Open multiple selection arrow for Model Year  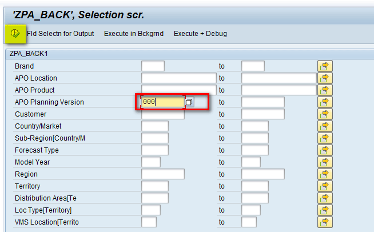(325, 162)
